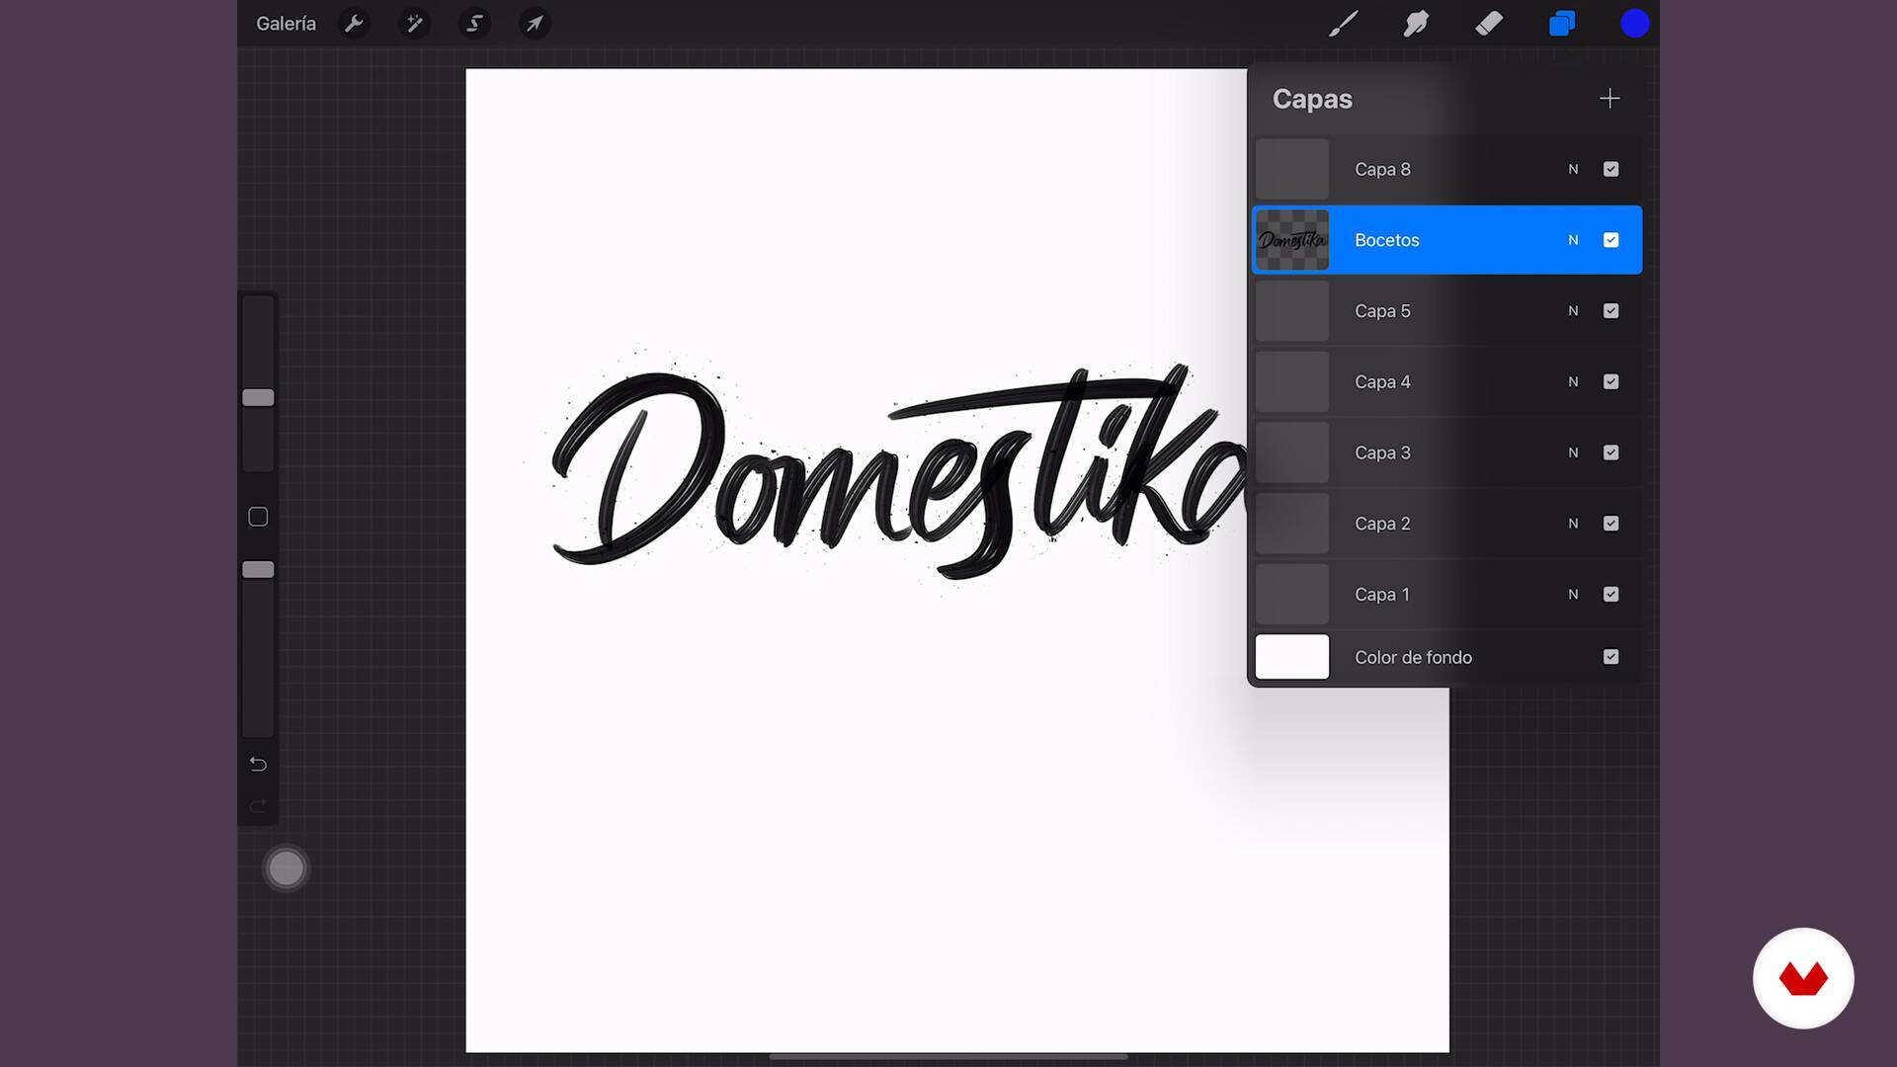Toggle Capa 5 visibility checkbox
Image resolution: width=1897 pixels, height=1067 pixels.
pyautogui.click(x=1610, y=310)
